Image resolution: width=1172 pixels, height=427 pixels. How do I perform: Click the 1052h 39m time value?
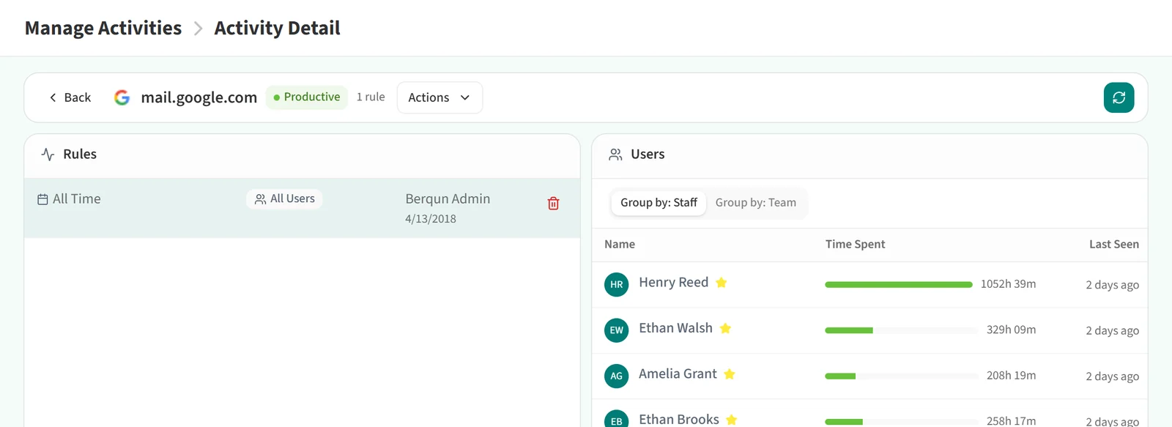click(1008, 284)
